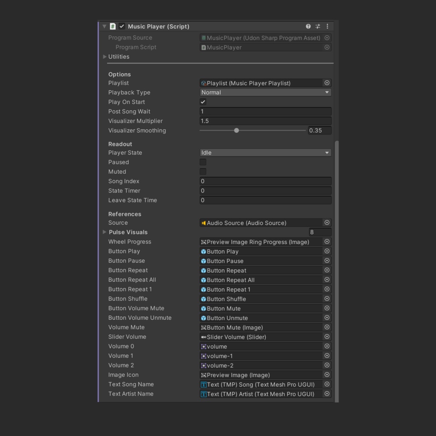
Task: Click the Visualizer Smoothing slider handle
Action: tap(237, 130)
